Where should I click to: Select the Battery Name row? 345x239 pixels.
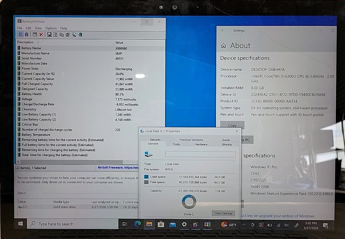tap(91, 48)
